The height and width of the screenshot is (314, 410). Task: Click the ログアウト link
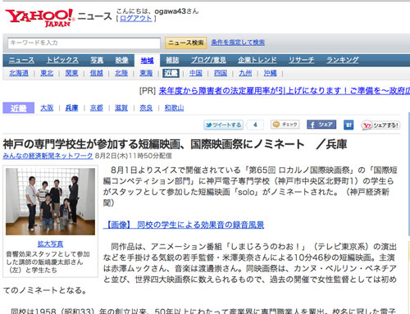[x=136, y=18]
